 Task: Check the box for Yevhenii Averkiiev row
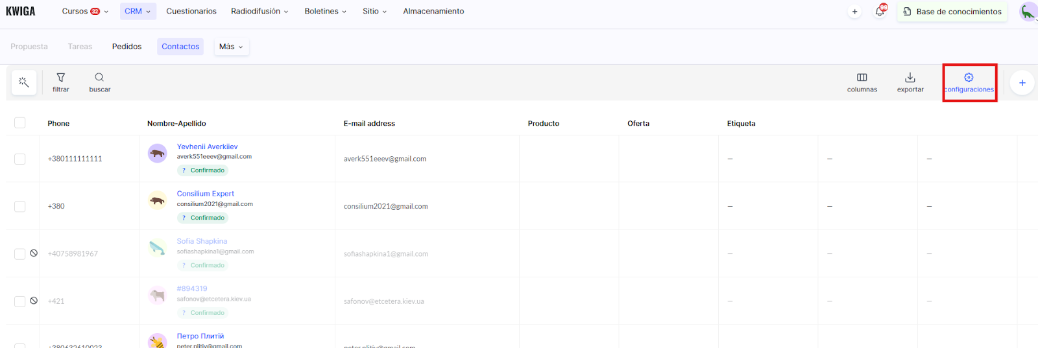pos(20,159)
